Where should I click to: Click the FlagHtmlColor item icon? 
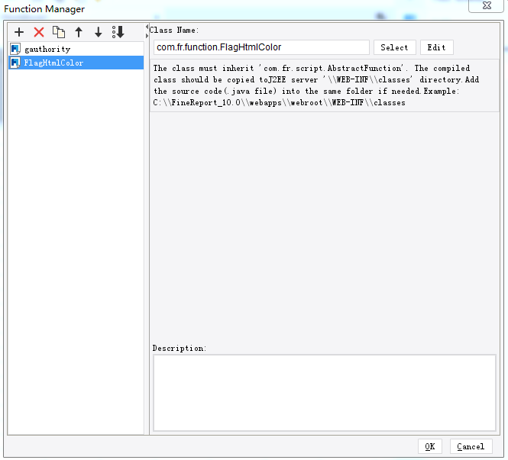[15, 63]
